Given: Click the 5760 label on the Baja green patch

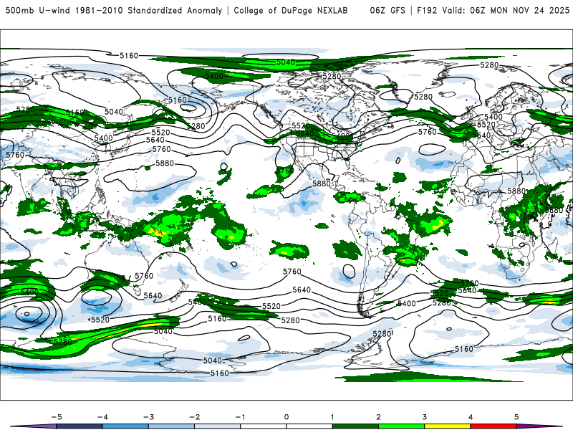Looking at the screenshot, I should pyautogui.click(x=284, y=171).
